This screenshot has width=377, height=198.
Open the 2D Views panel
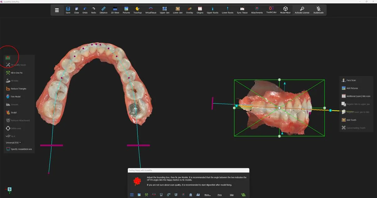click(x=115, y=10)
